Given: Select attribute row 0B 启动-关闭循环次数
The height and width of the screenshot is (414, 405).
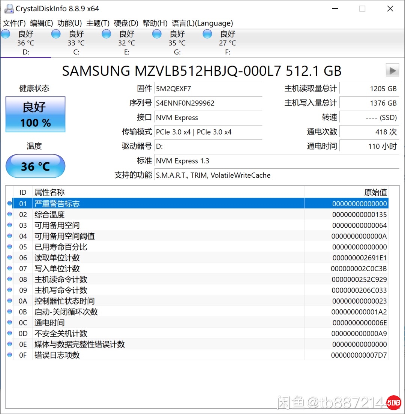Looking at the screenshot, I should [x=197, y=312].
